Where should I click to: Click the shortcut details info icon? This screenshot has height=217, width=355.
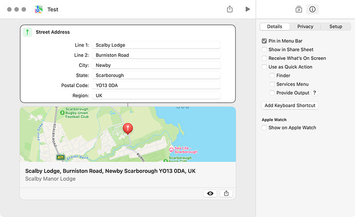[312, 9]
